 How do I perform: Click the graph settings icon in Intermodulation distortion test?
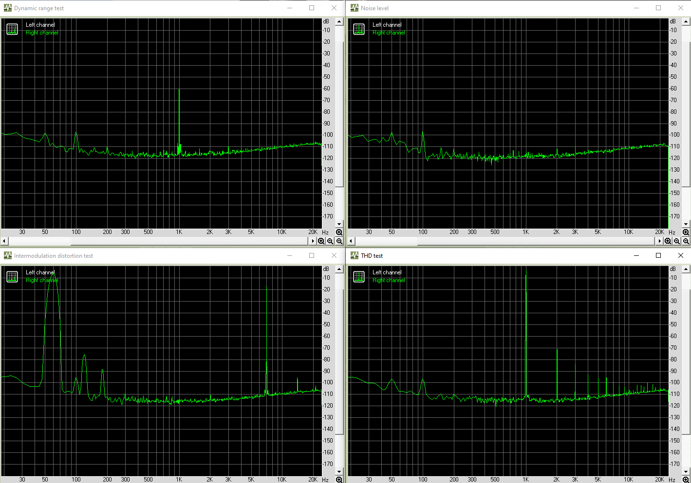[x=12, y=277]
